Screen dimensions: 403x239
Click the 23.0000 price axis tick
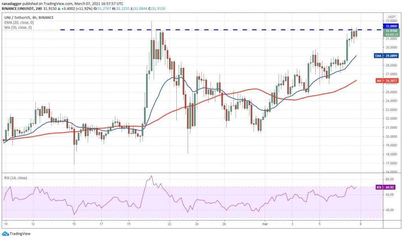pyautogui.click(x=391, y=110)
